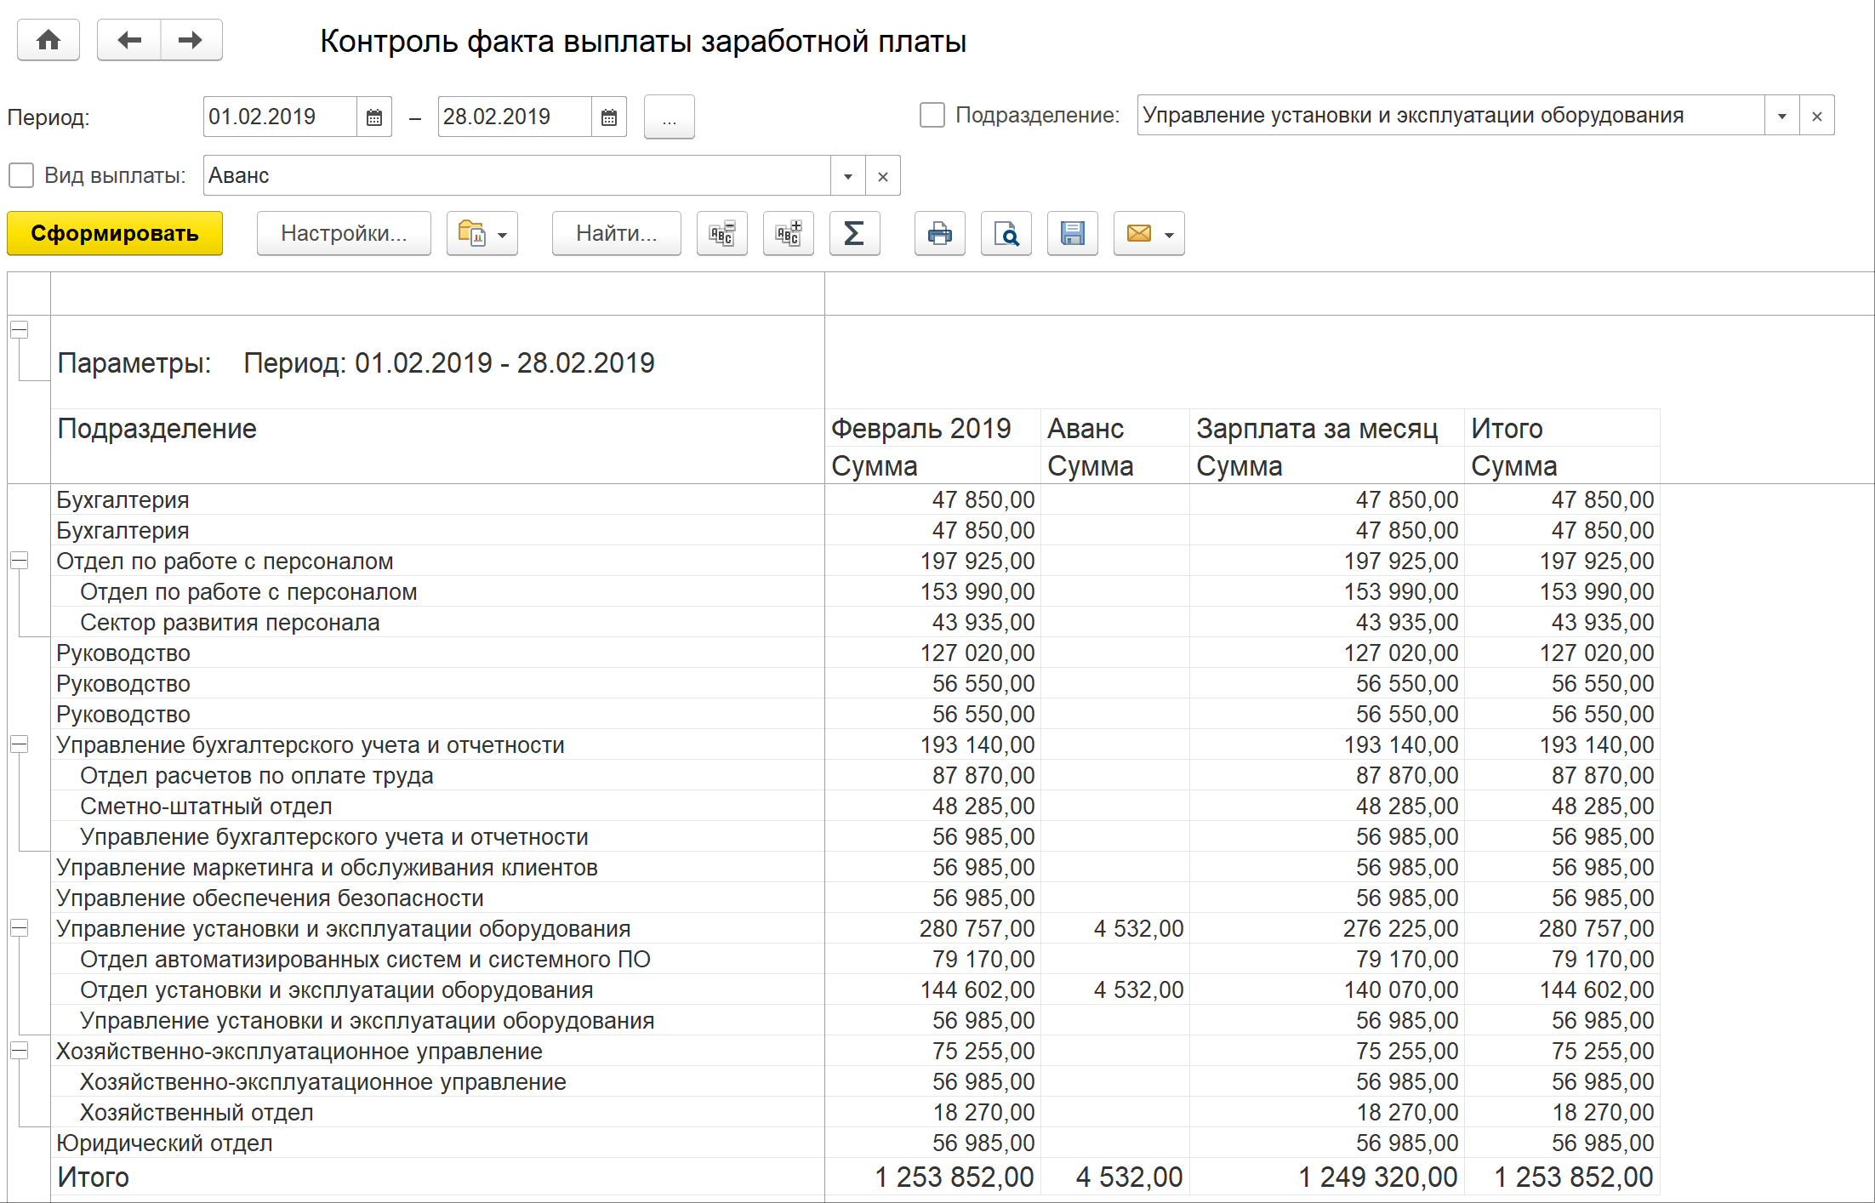Viewport: 1875px width, 1203px height.
Task: Click the Найти... search button
Action: point(617,233)
